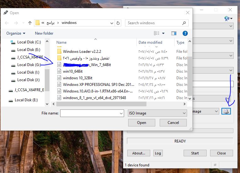Screen dimensions: 240x173
Task: Toggle the preview pane
Action: tap(174, 33)
